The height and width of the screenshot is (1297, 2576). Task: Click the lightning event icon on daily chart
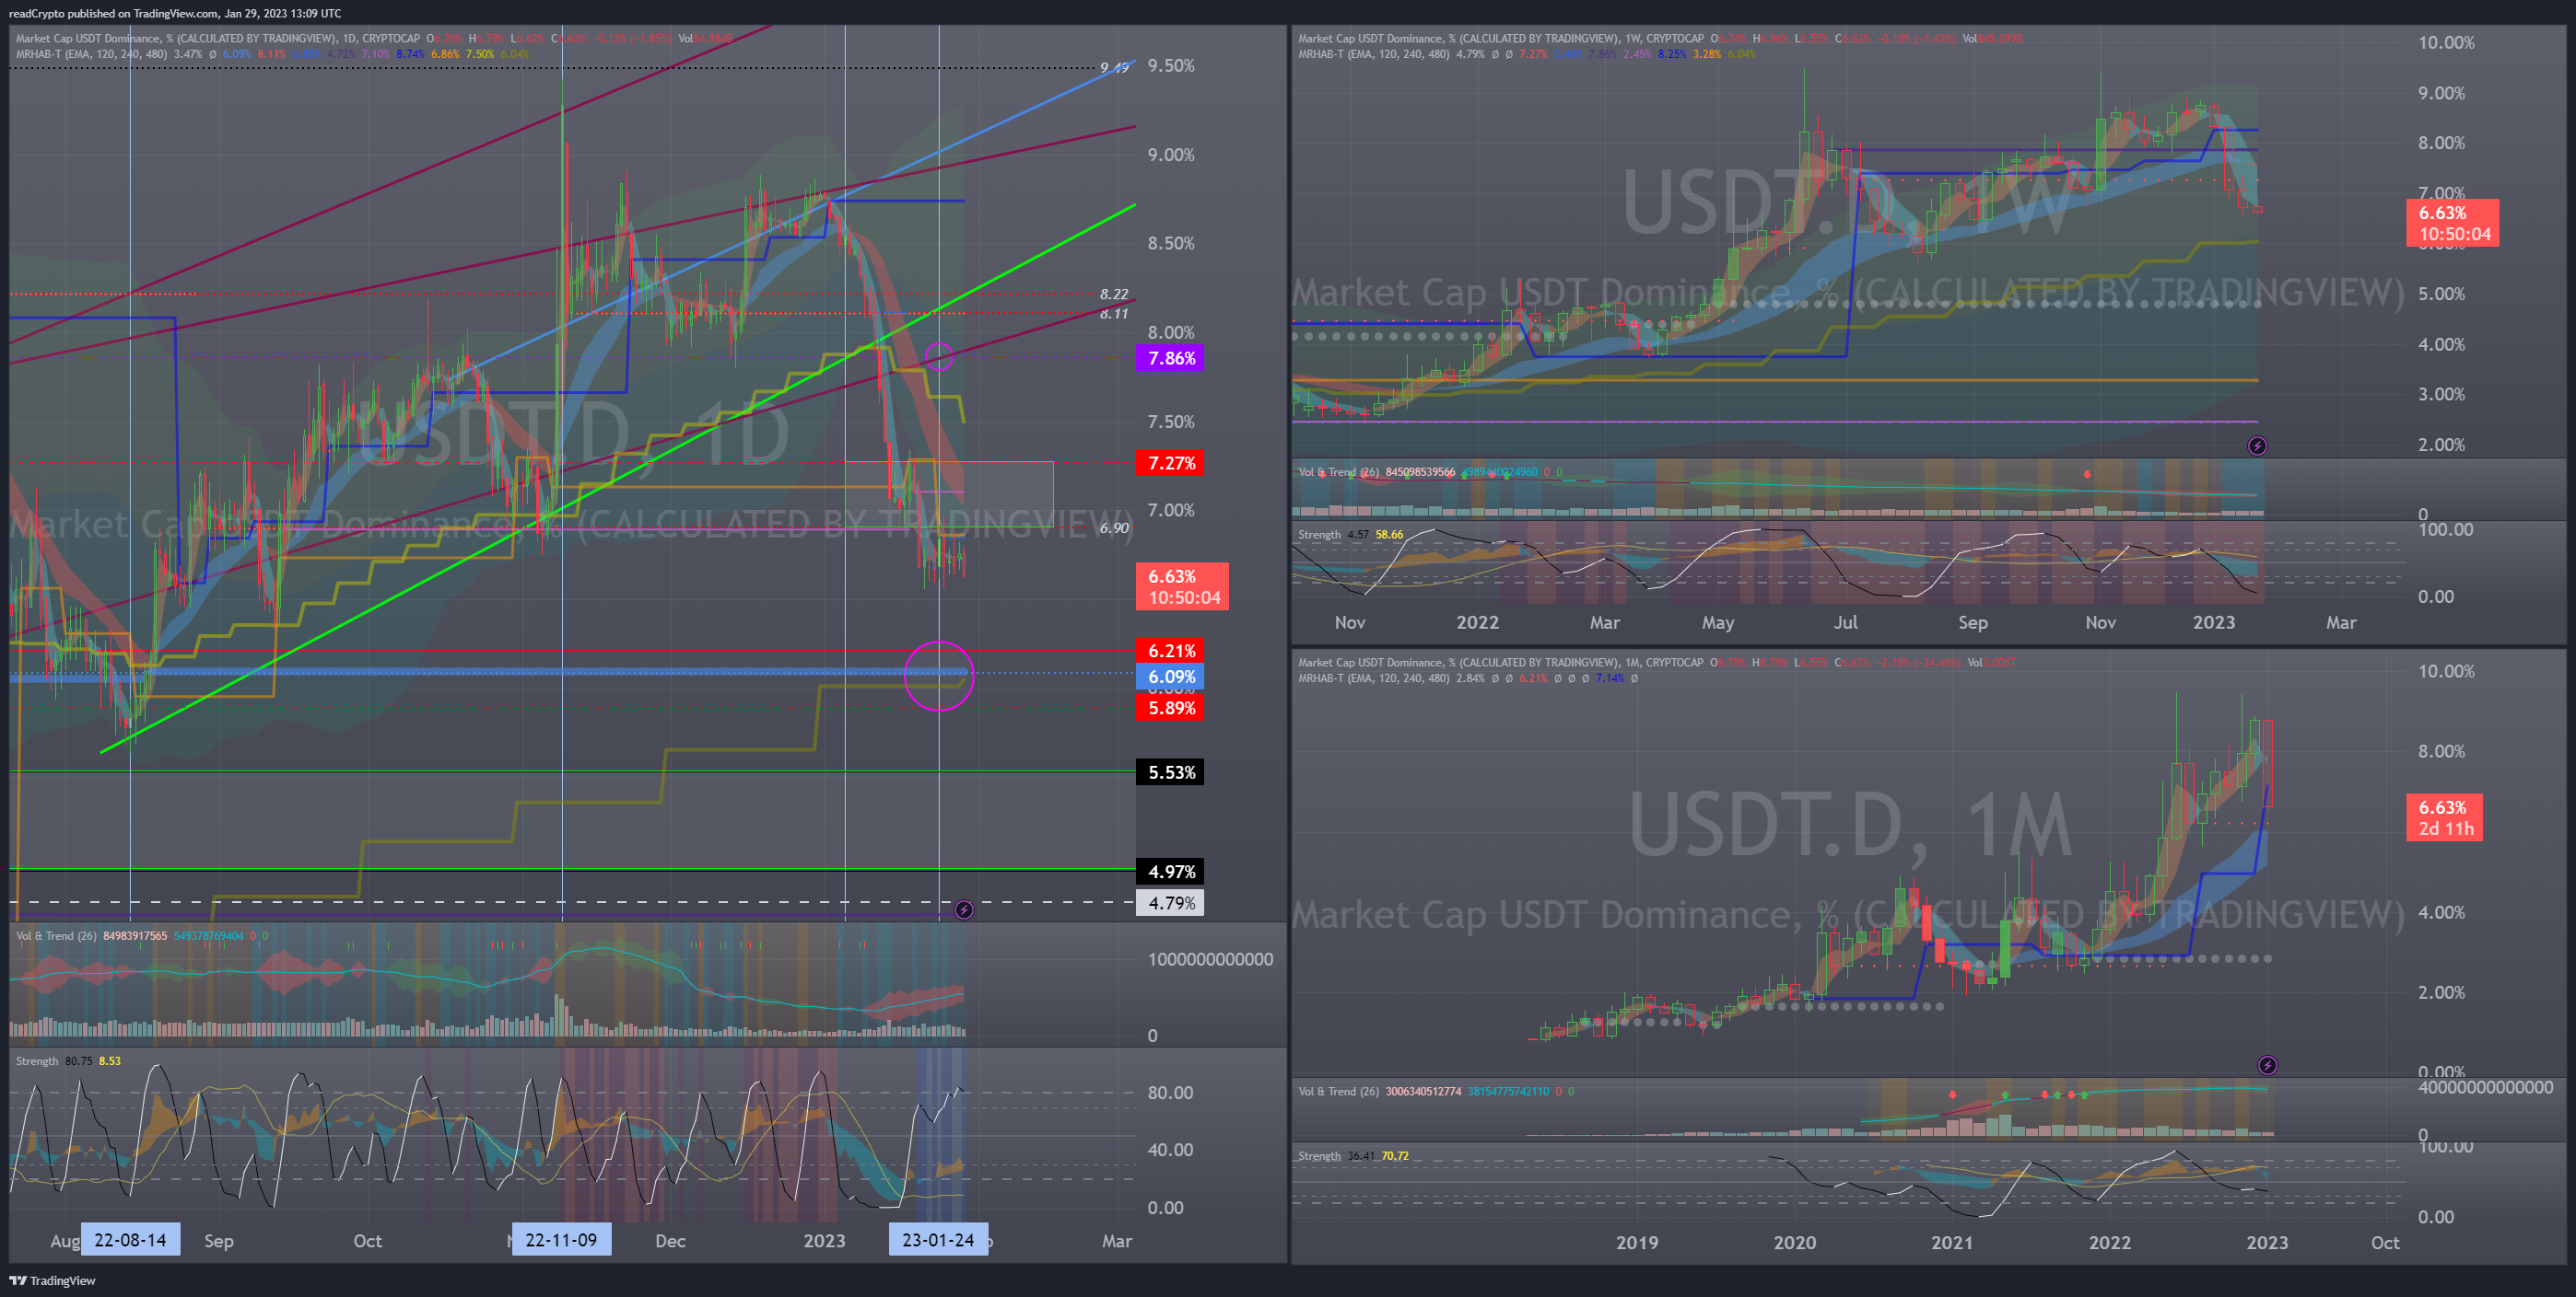pos(964,909)
